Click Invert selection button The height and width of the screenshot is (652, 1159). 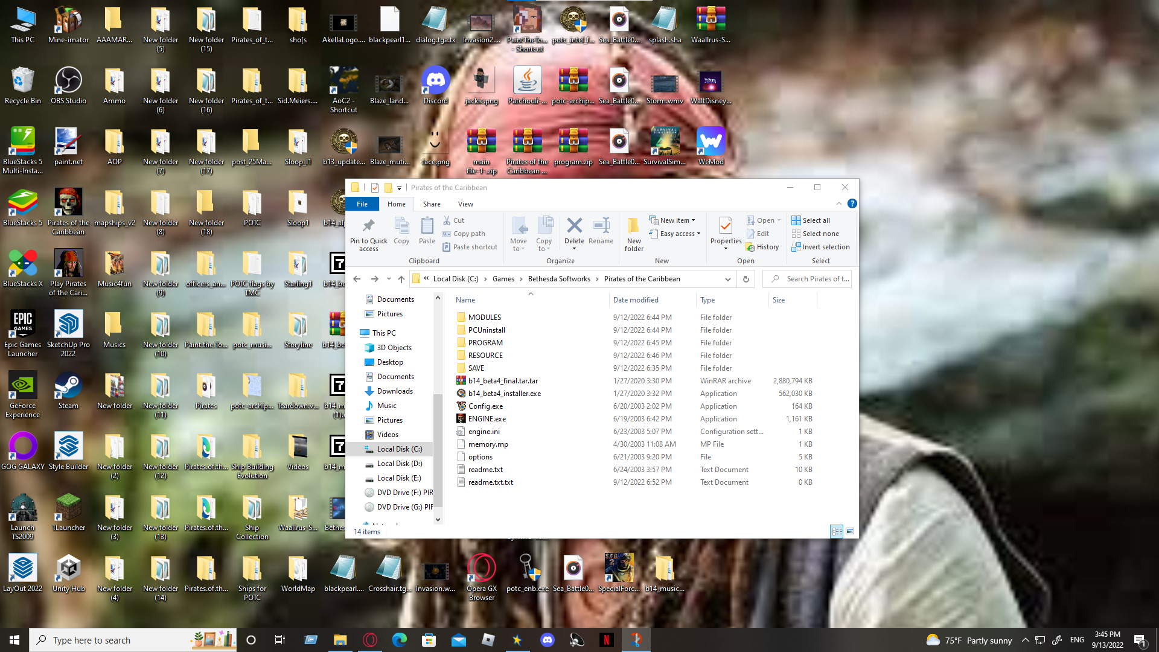[x=820, y=247]
